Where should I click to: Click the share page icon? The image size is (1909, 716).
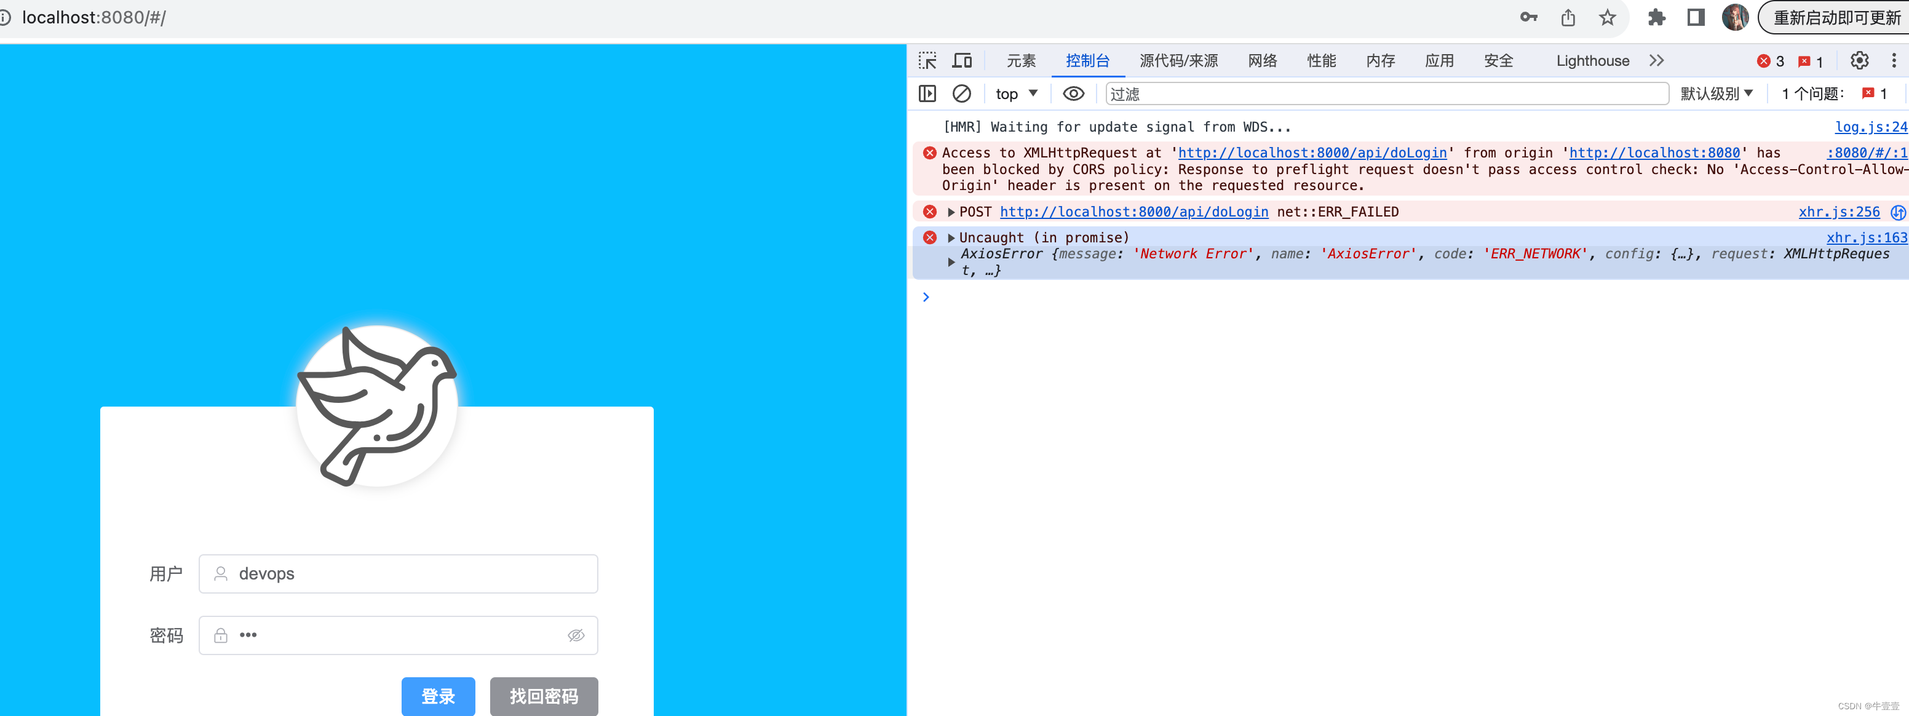point(1568,18)
